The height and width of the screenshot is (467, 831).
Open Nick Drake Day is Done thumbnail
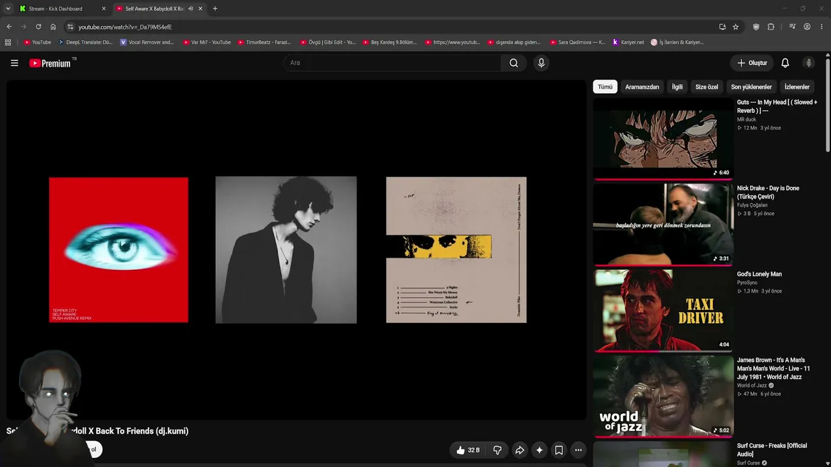point(663,224)
